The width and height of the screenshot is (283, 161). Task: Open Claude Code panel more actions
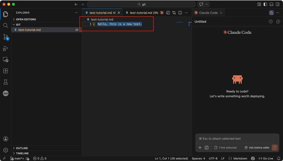[x=278, y=13]
